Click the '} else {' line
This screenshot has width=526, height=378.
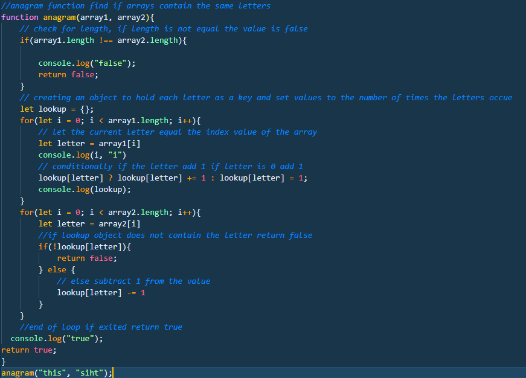(57, 270)
